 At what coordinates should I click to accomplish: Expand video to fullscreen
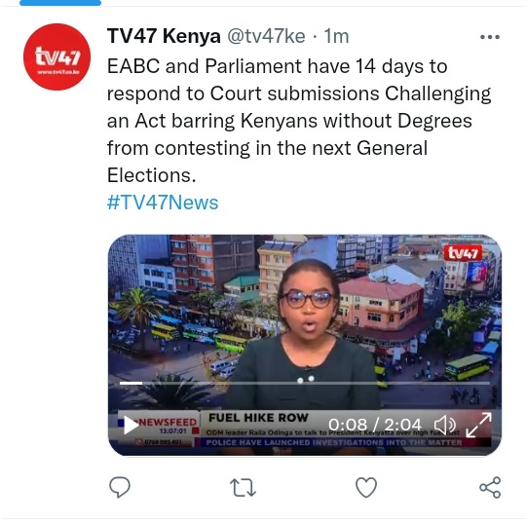click(x=478, y=425)
